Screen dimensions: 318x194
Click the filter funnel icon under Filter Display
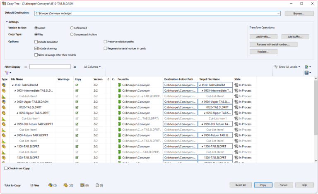pos(7,73)
